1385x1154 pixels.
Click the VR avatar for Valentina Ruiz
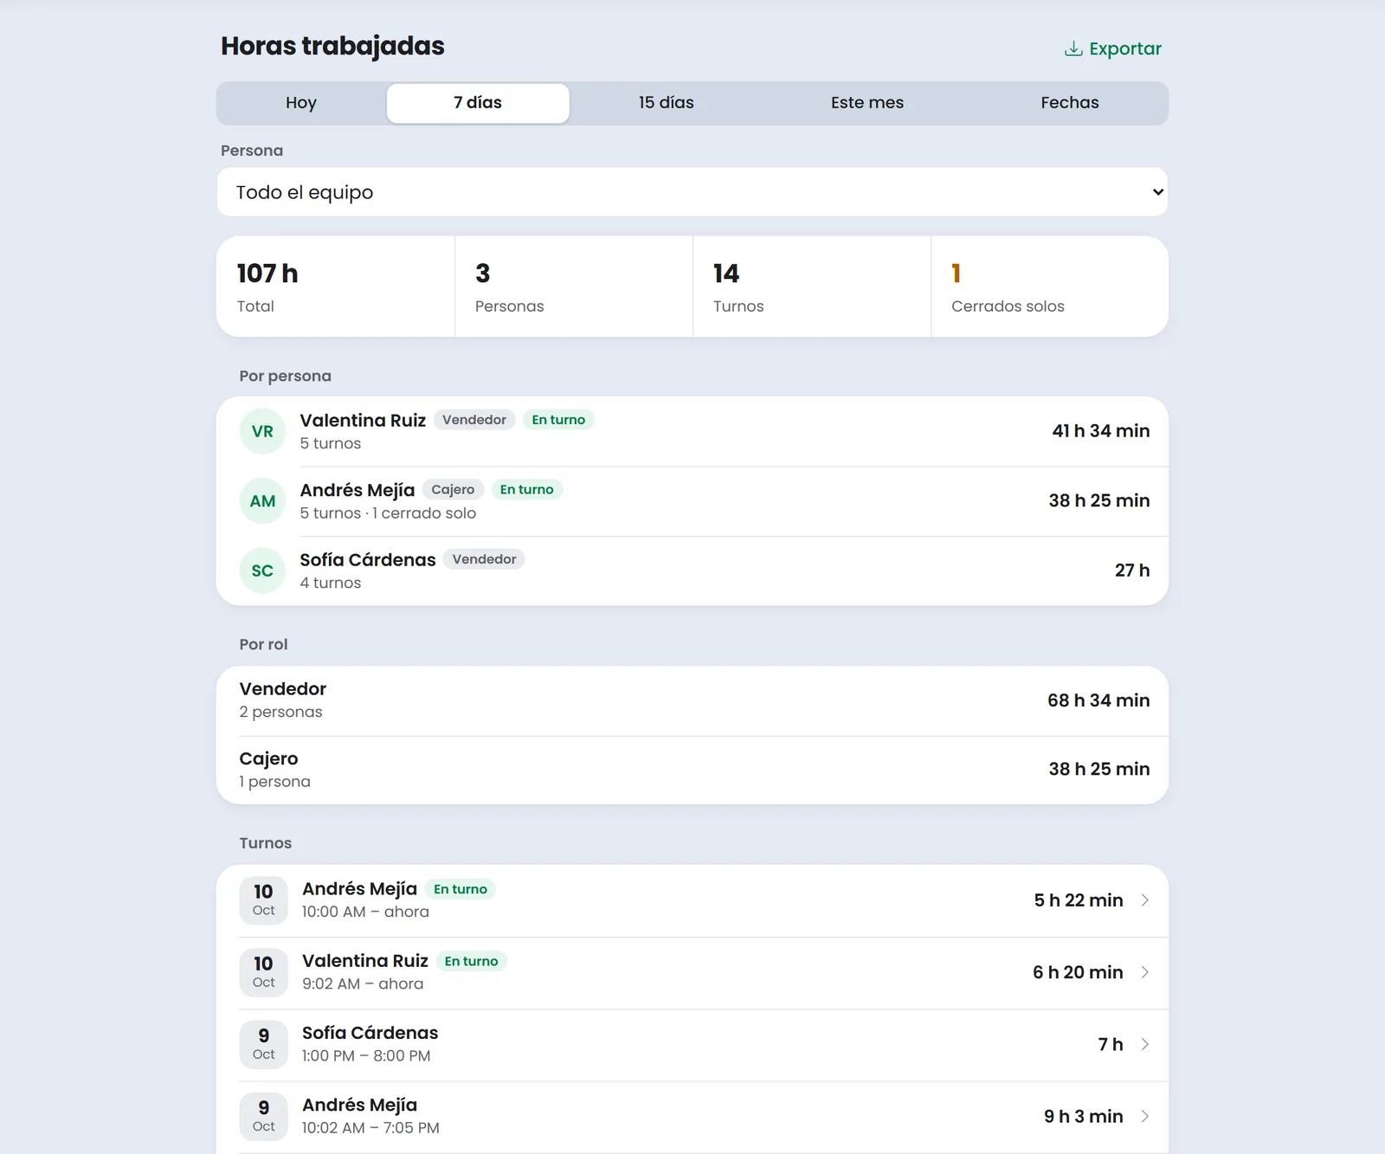coord(262,431)
